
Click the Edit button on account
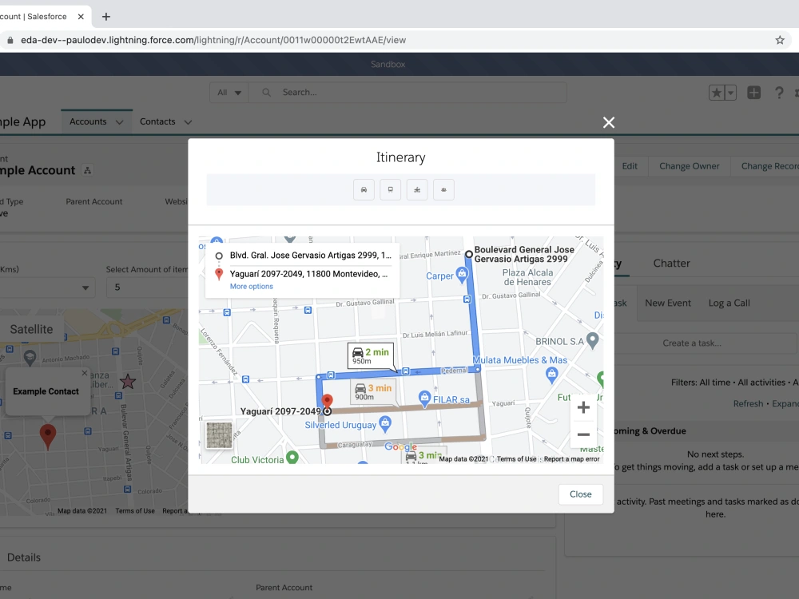[x=630, y=166]
